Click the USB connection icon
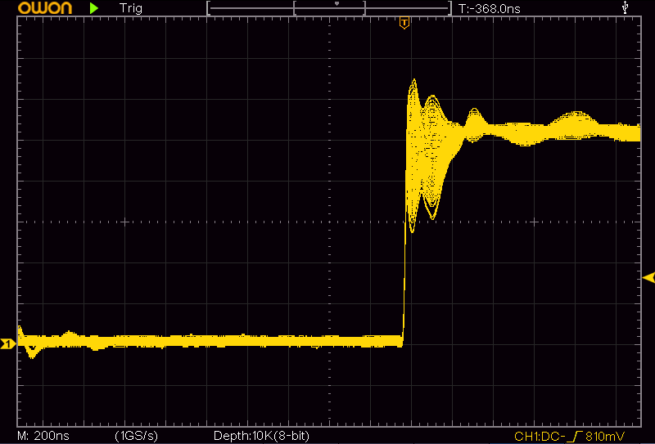Viewport: 655px width, 444px height. click(x=625, y=7)
